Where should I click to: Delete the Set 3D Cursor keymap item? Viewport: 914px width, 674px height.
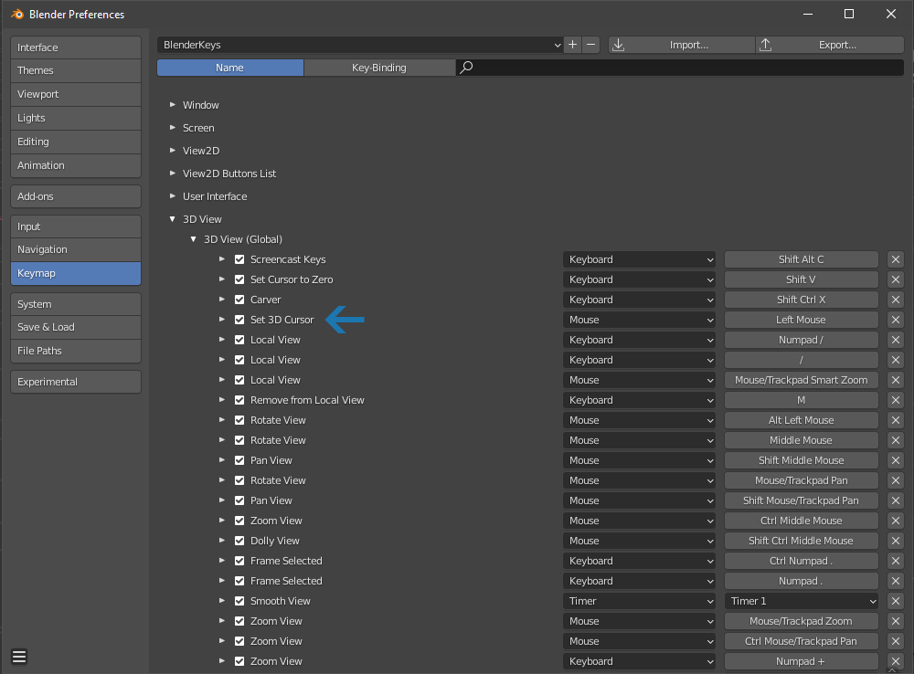[x=896, y=320]
